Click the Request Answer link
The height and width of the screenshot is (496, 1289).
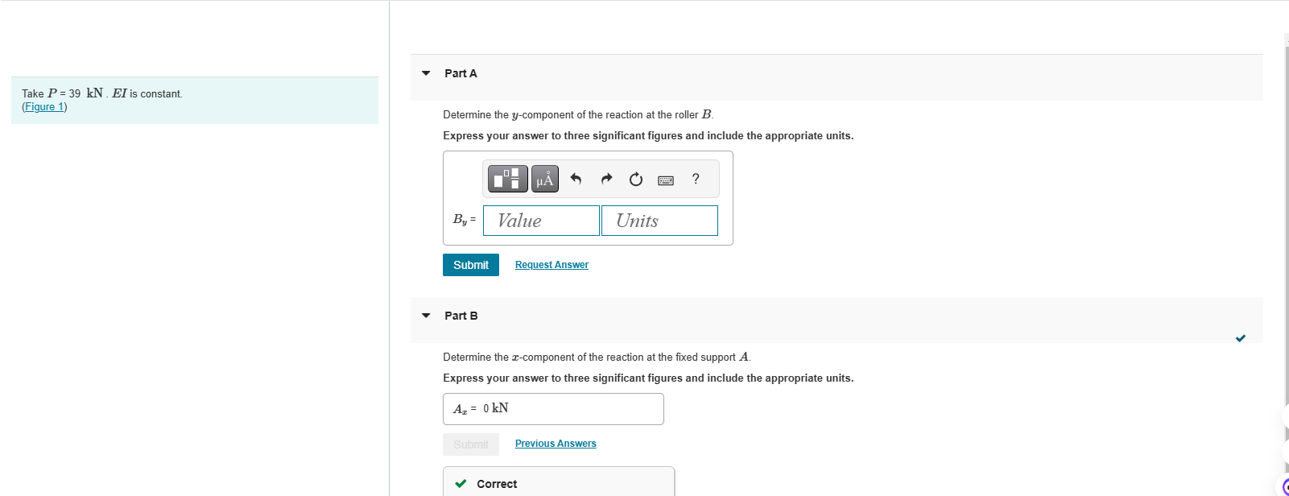(552, 265)
